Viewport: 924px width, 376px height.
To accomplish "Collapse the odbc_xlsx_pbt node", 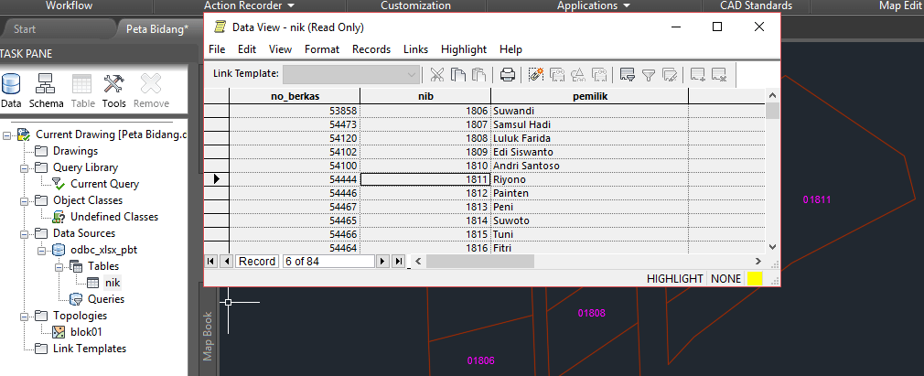I will click(42, 251).
